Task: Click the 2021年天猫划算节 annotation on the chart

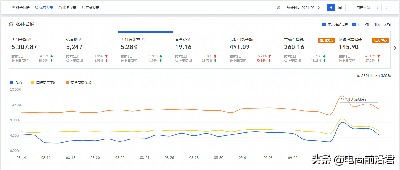Action: [x=354, y=99]
